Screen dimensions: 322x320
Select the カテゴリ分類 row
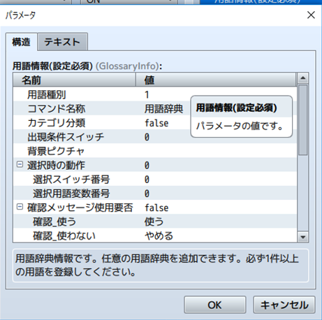[x=155, y=123]
